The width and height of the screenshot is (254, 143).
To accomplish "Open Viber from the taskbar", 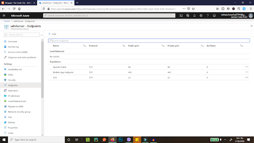I will tap(129, 139).
